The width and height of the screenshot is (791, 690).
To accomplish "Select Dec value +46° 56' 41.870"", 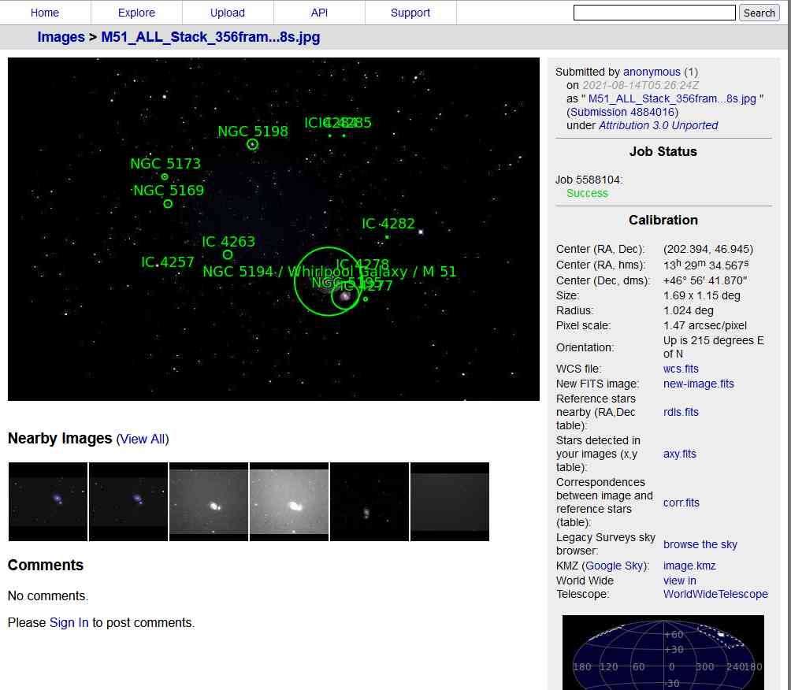I will pyautogui.click(x=705, y=280).
